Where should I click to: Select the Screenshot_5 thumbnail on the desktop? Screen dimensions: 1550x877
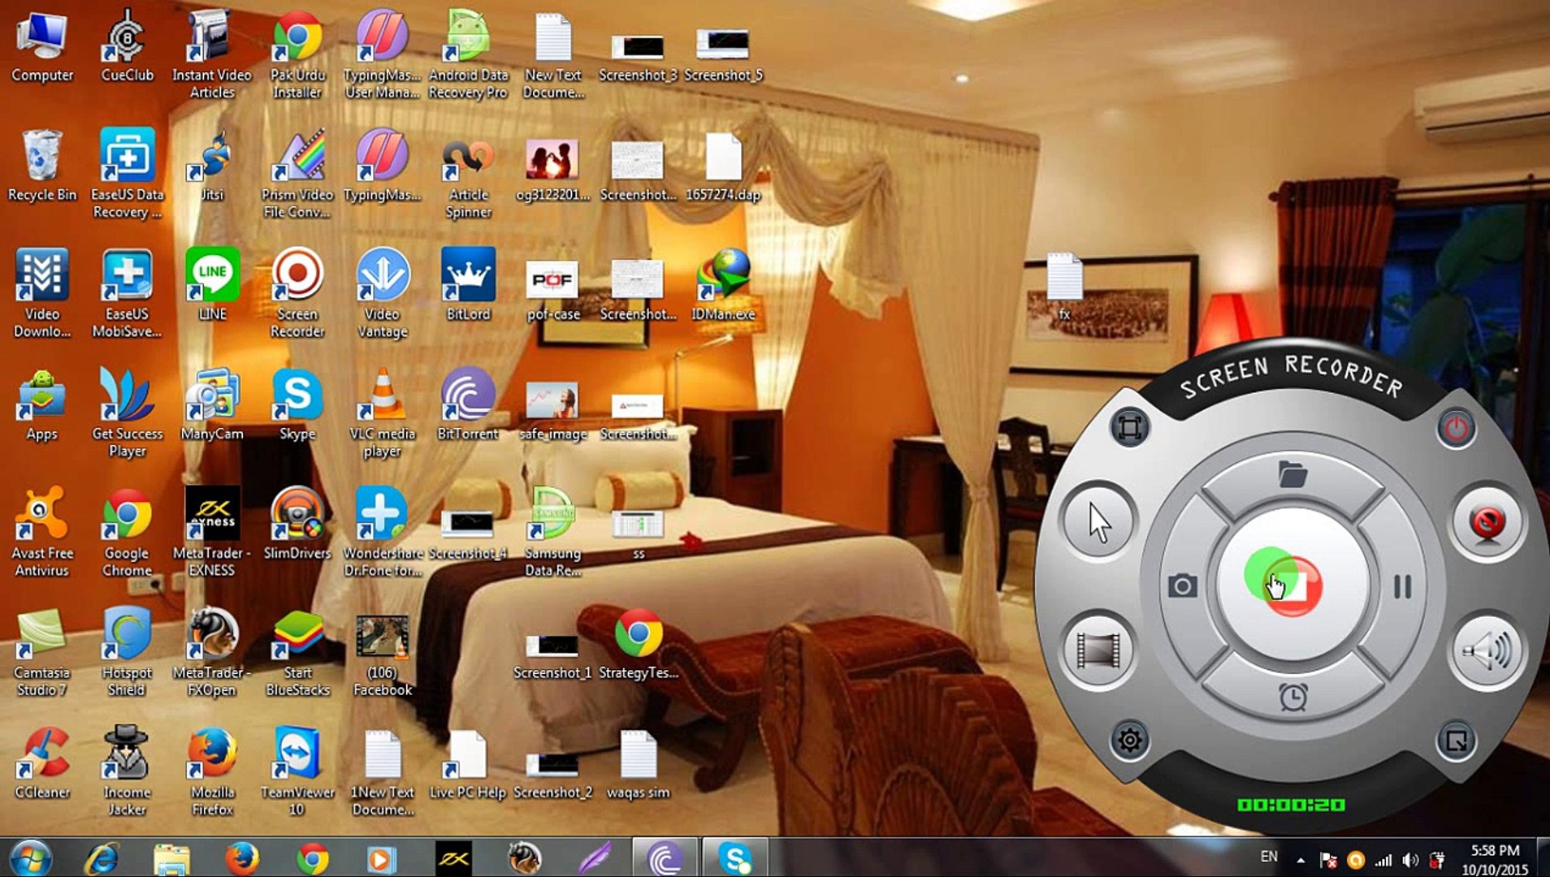click(x=723, y=54)
